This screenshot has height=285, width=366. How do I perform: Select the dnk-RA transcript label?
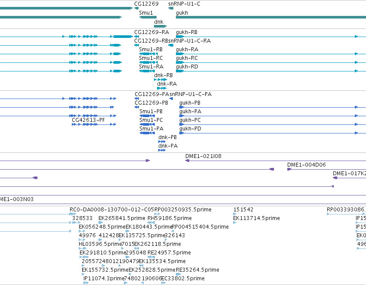pyautogui.click(x=167, y=84)
